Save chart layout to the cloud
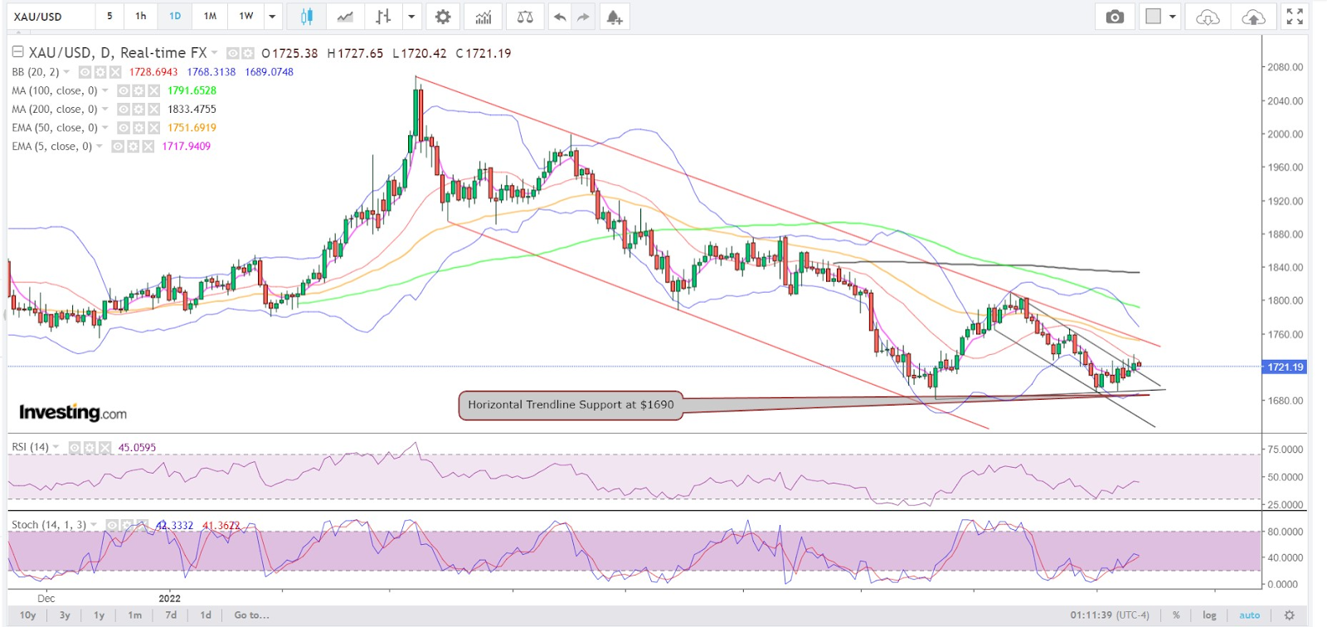The image size is (1327, 627). coord(1254,17)
